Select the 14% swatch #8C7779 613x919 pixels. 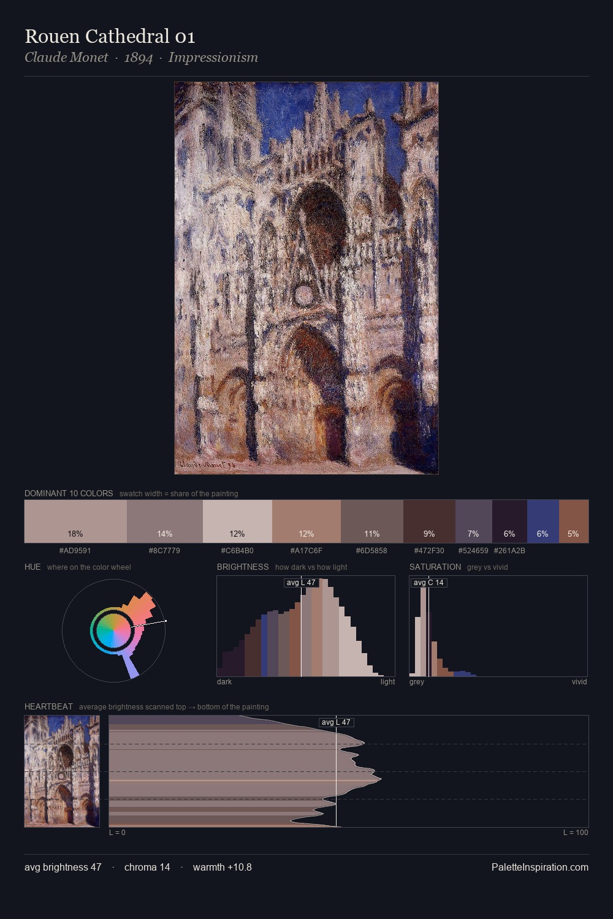pos(165,521)
